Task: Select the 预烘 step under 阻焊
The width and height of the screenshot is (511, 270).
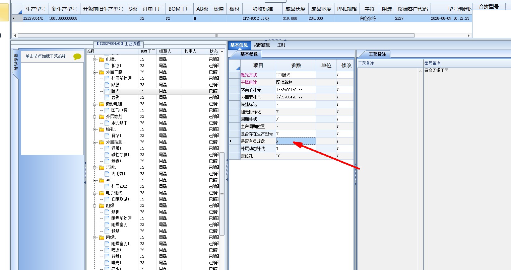Action: click(x=115, y=231)
